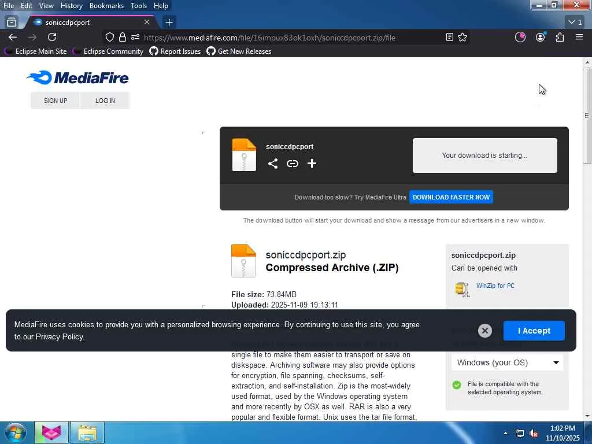Click the orange zip file icon beside soniccdpcport.zip

[243, 261]
